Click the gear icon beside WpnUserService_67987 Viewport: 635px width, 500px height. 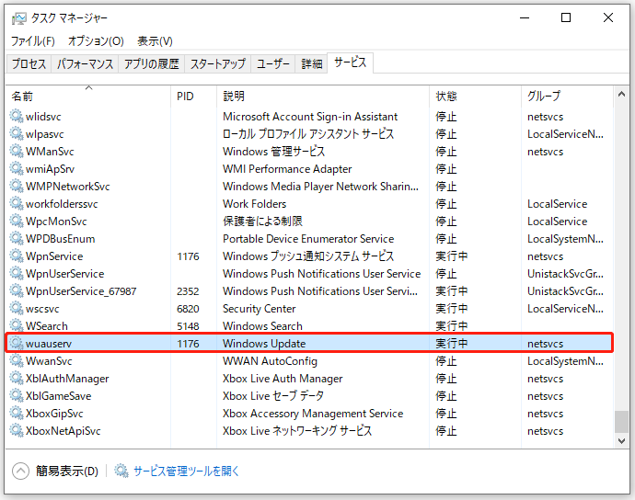[x=17, y=290]
